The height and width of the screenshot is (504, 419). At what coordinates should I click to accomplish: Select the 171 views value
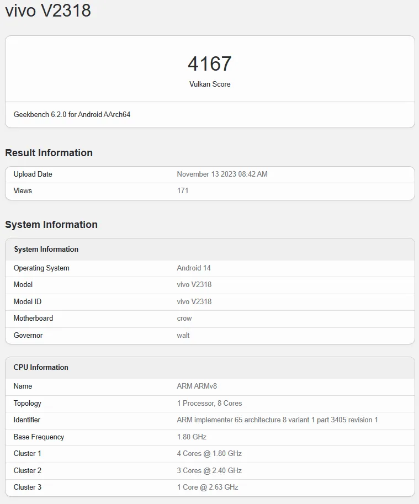pos(183,190)
